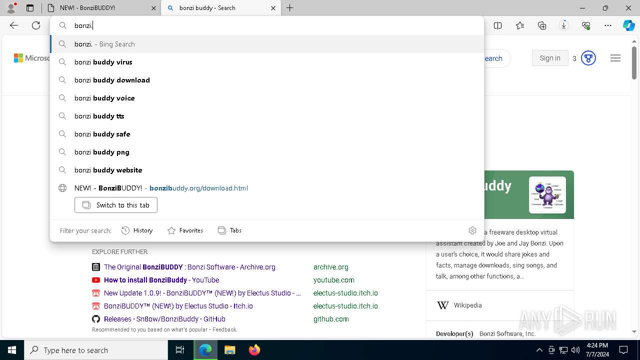Screen dimensions: 640x360
Task: Click the 'archive.org' domain text
Action: pyautogui.click(x=331, y=267)
